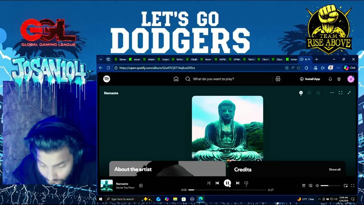Screen dimensions: 364x205
Task: Open Microsoft Edge taskbar icon
Action: (201, 199)
